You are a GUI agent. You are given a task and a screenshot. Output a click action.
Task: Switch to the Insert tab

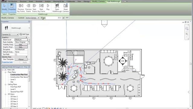pyautogui.click(x=31, y=1)
